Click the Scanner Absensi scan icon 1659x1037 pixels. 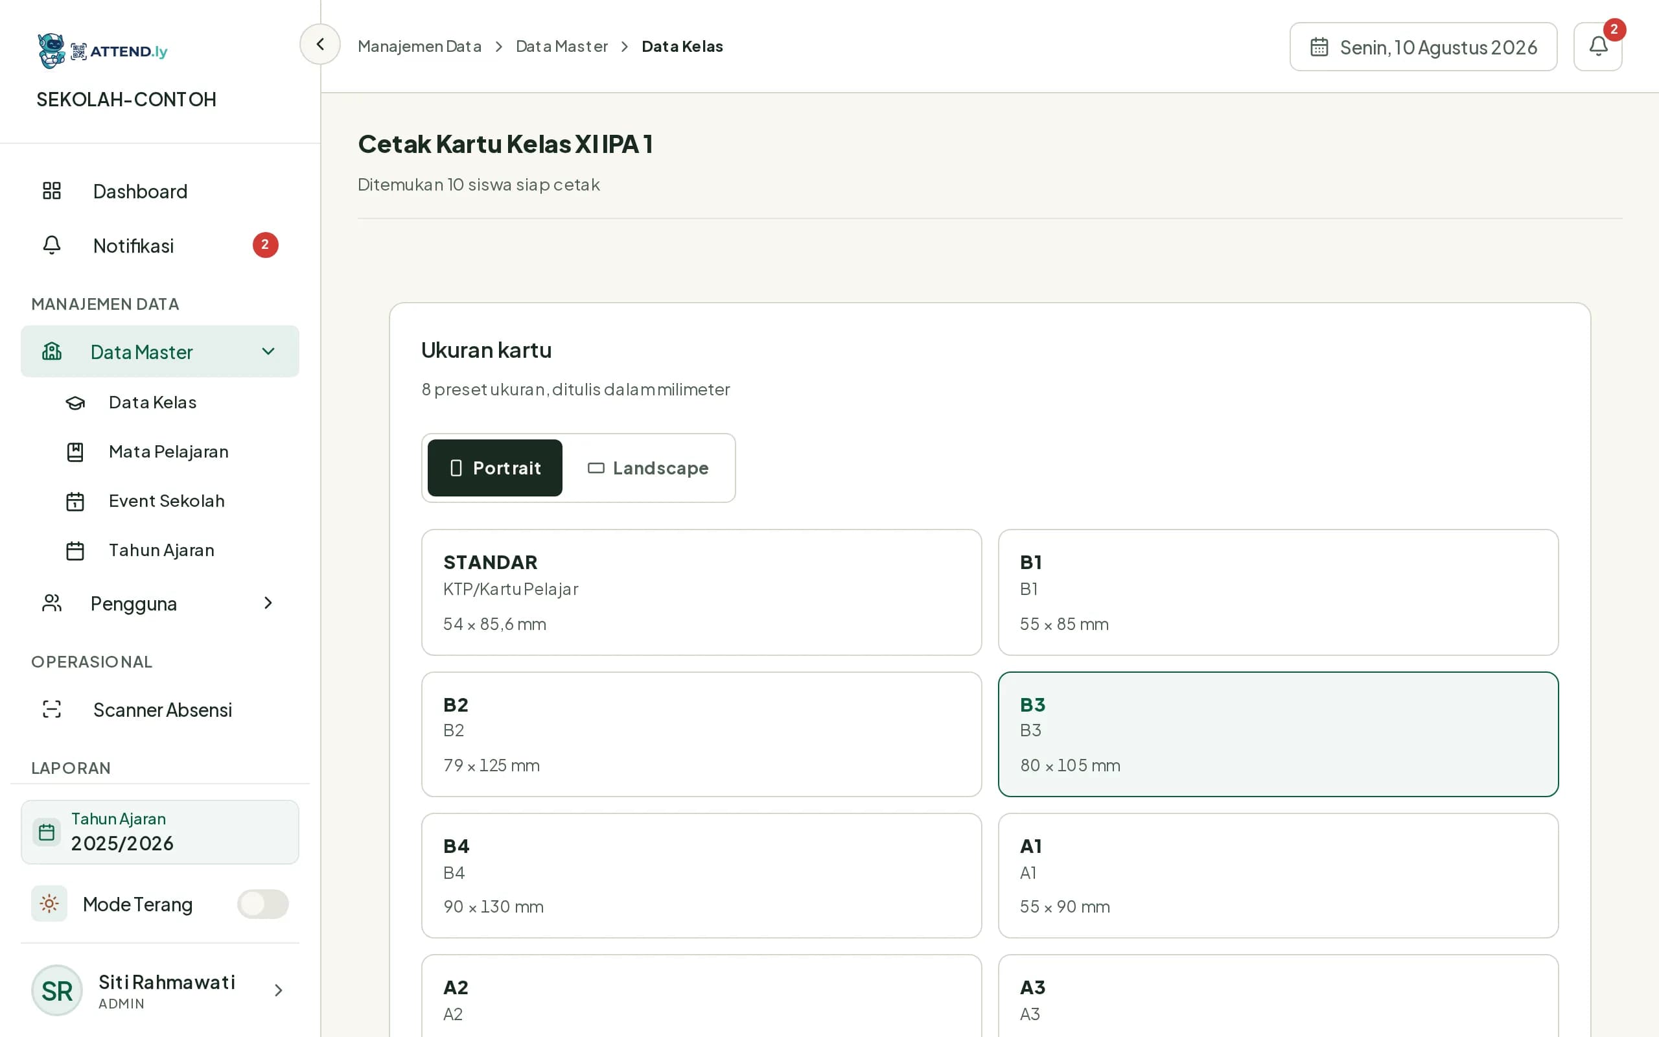tap(52, 709)
